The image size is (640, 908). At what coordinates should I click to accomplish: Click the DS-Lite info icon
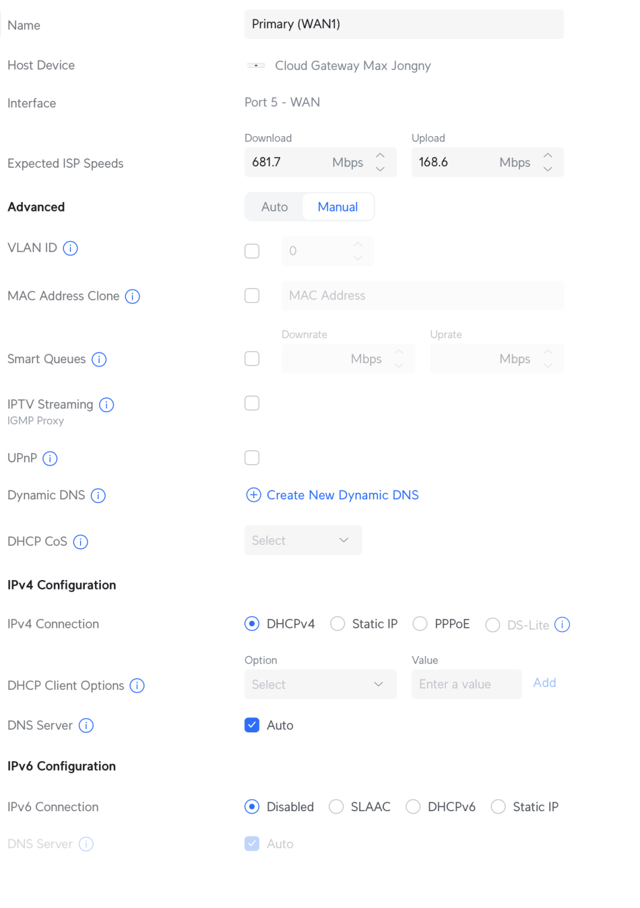(x=562, y=625)
